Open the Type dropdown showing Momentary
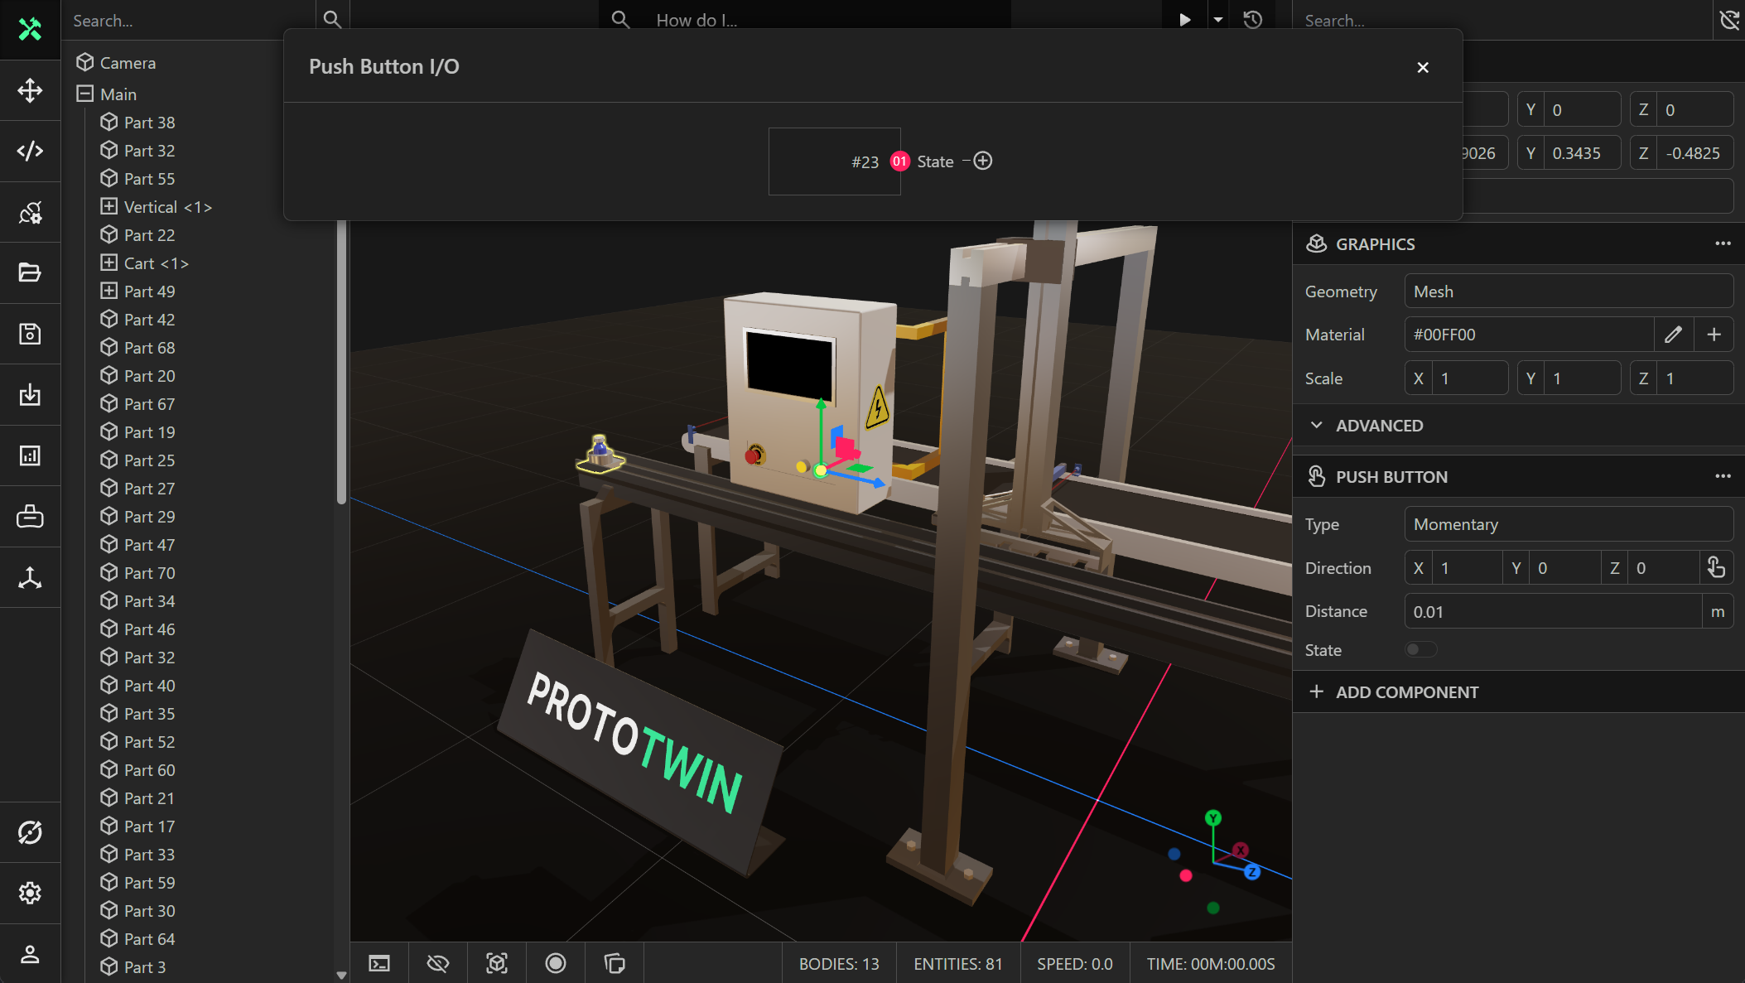1745x983 pixels. 1568,524
